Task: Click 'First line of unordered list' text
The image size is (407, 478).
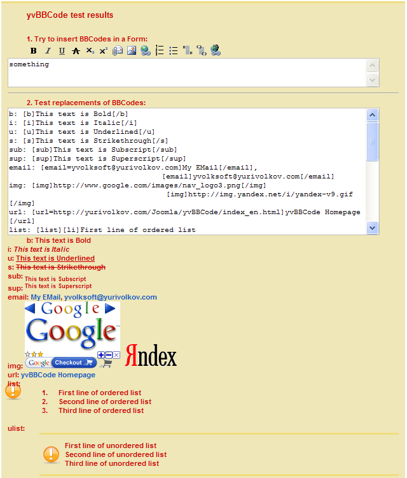Action: tap(111, 445)
